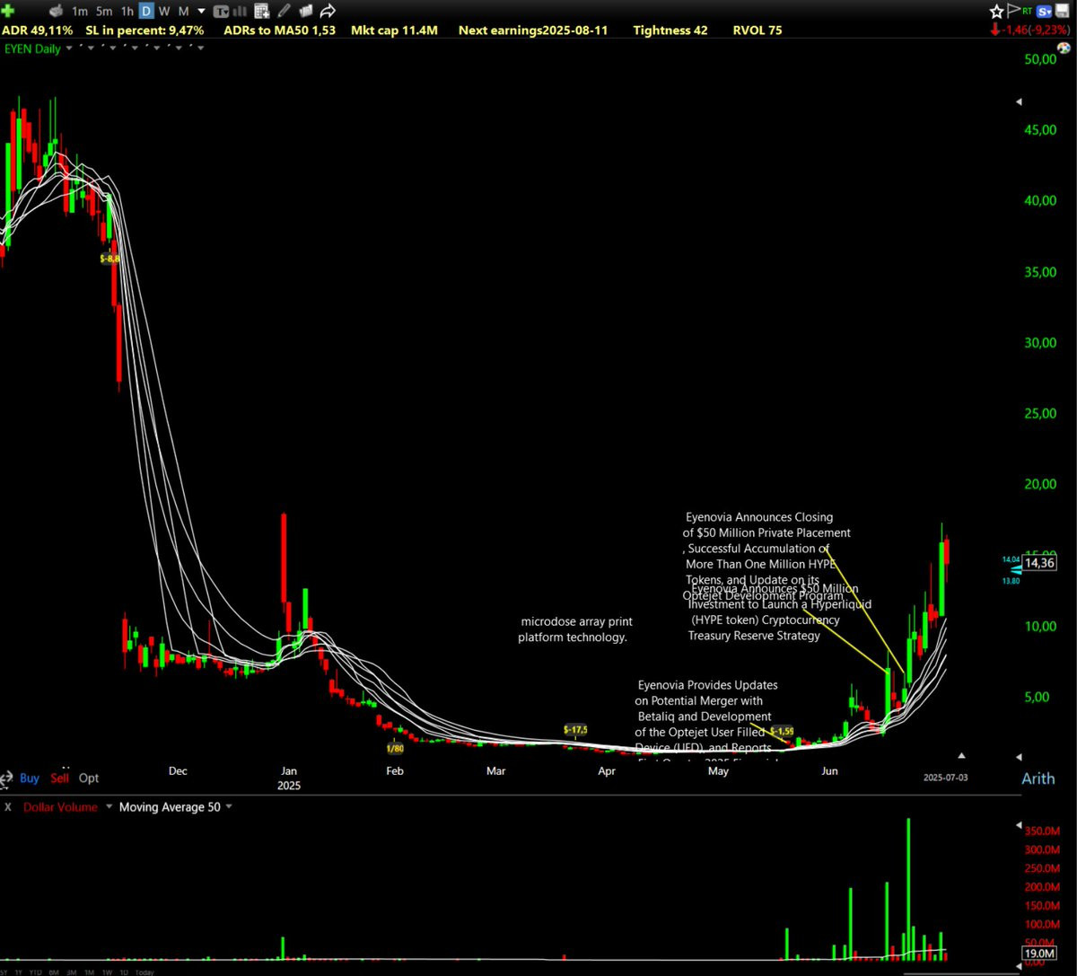Click the save disk icon

click(x=1062, y=11)
